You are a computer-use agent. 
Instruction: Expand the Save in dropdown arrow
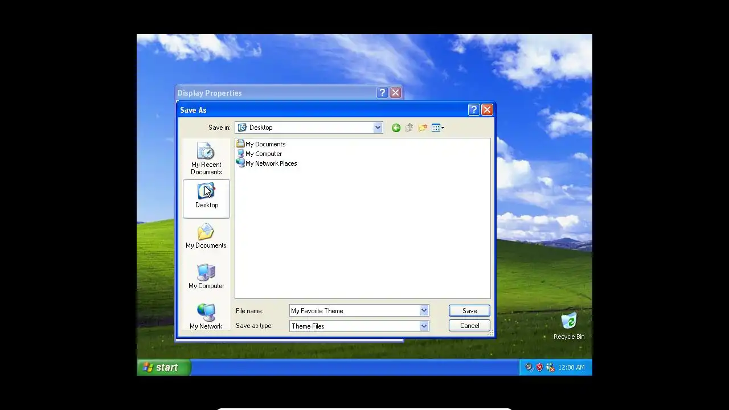(378, 128)
